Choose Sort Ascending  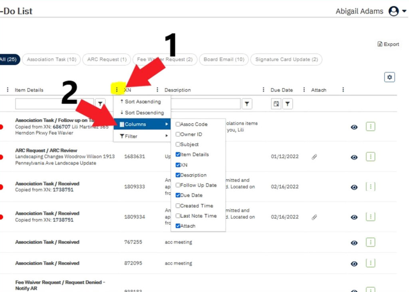pyautogui.click(x=142, y=102)
